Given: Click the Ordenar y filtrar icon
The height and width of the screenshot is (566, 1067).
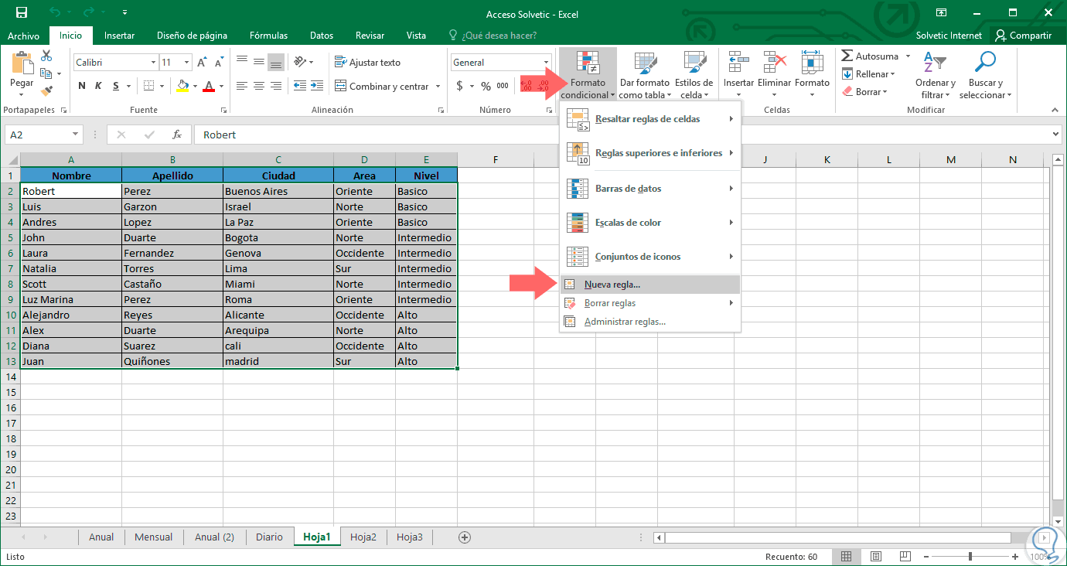Looking at the screenshot, I should click(935, 63).
